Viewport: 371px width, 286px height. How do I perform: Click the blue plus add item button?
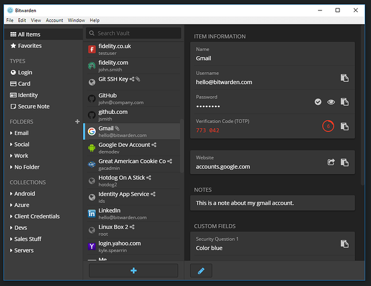click(134, 271)
